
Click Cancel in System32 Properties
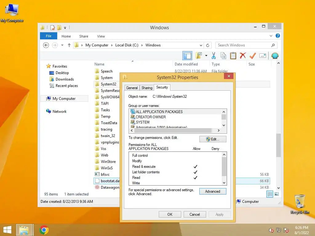[195, 214]
